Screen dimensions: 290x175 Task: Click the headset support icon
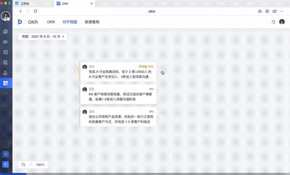click(x=273, y=22)
